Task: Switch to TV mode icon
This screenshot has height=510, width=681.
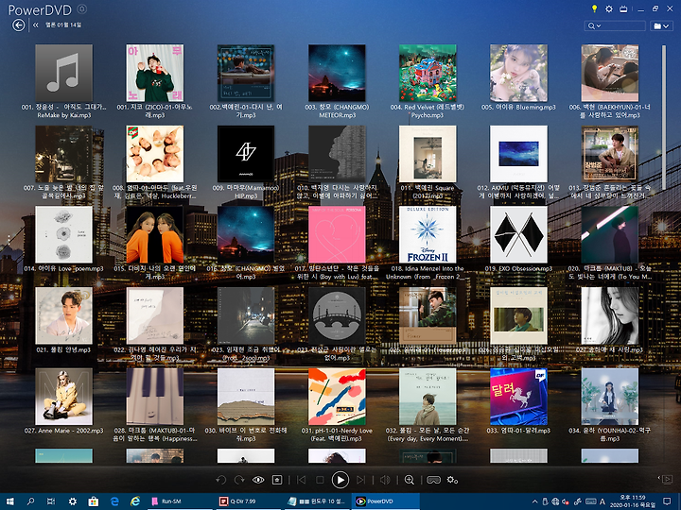Action: tap(623, 8)
